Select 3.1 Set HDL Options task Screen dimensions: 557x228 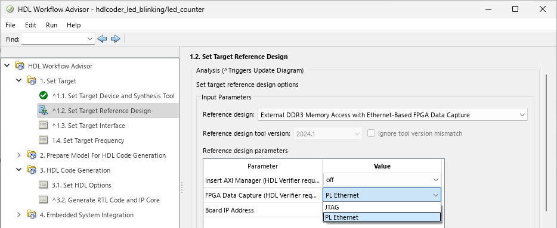click(81, 185)
